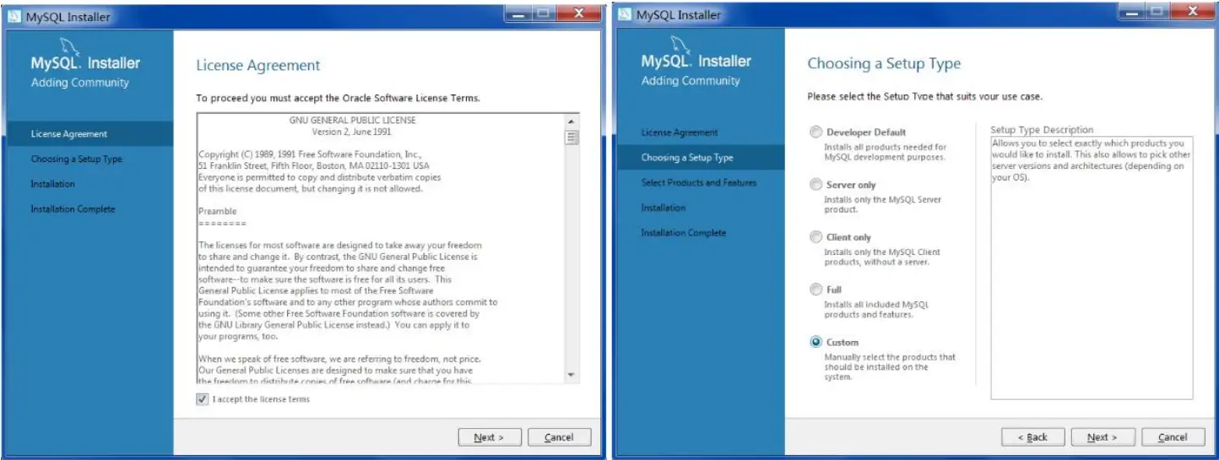Click the MySQL Installer title icon in License Agreement window
1219x460 pixels.
click(x=14, y=16)
